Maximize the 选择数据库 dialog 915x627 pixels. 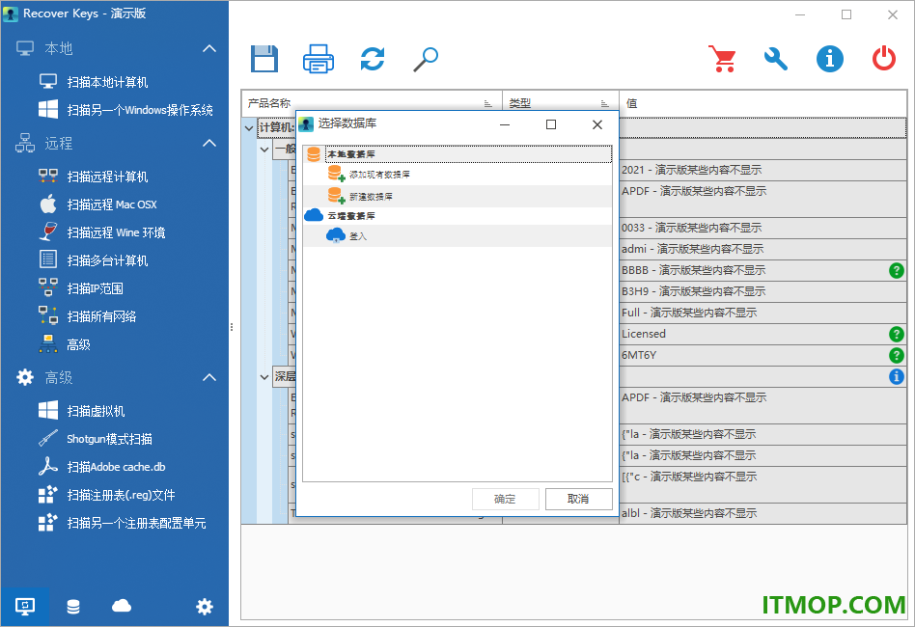click(x=551, y=124)
